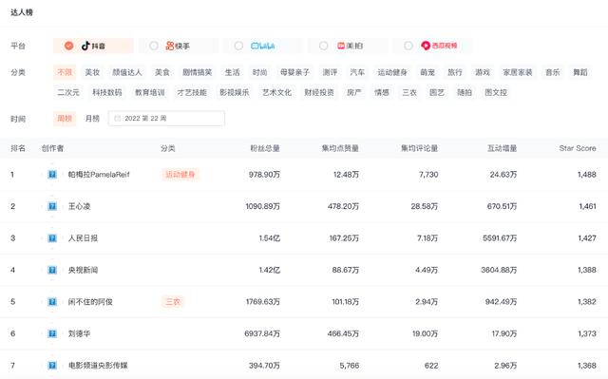Viewport: 608px width, 379px height.
Task: Filter by the 美妆 category
Action: 92,72
